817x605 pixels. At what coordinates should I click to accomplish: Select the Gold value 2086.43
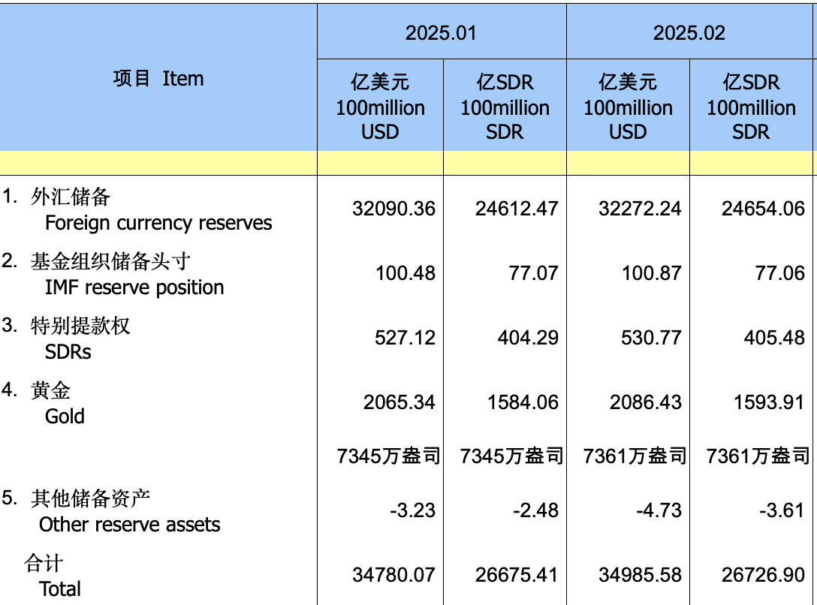[x=640, y=402]
